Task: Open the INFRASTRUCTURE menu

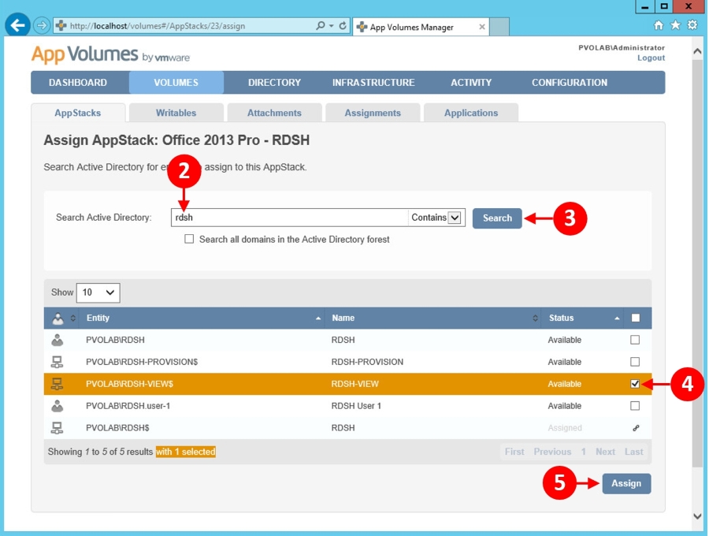Action: coord(373,83)
